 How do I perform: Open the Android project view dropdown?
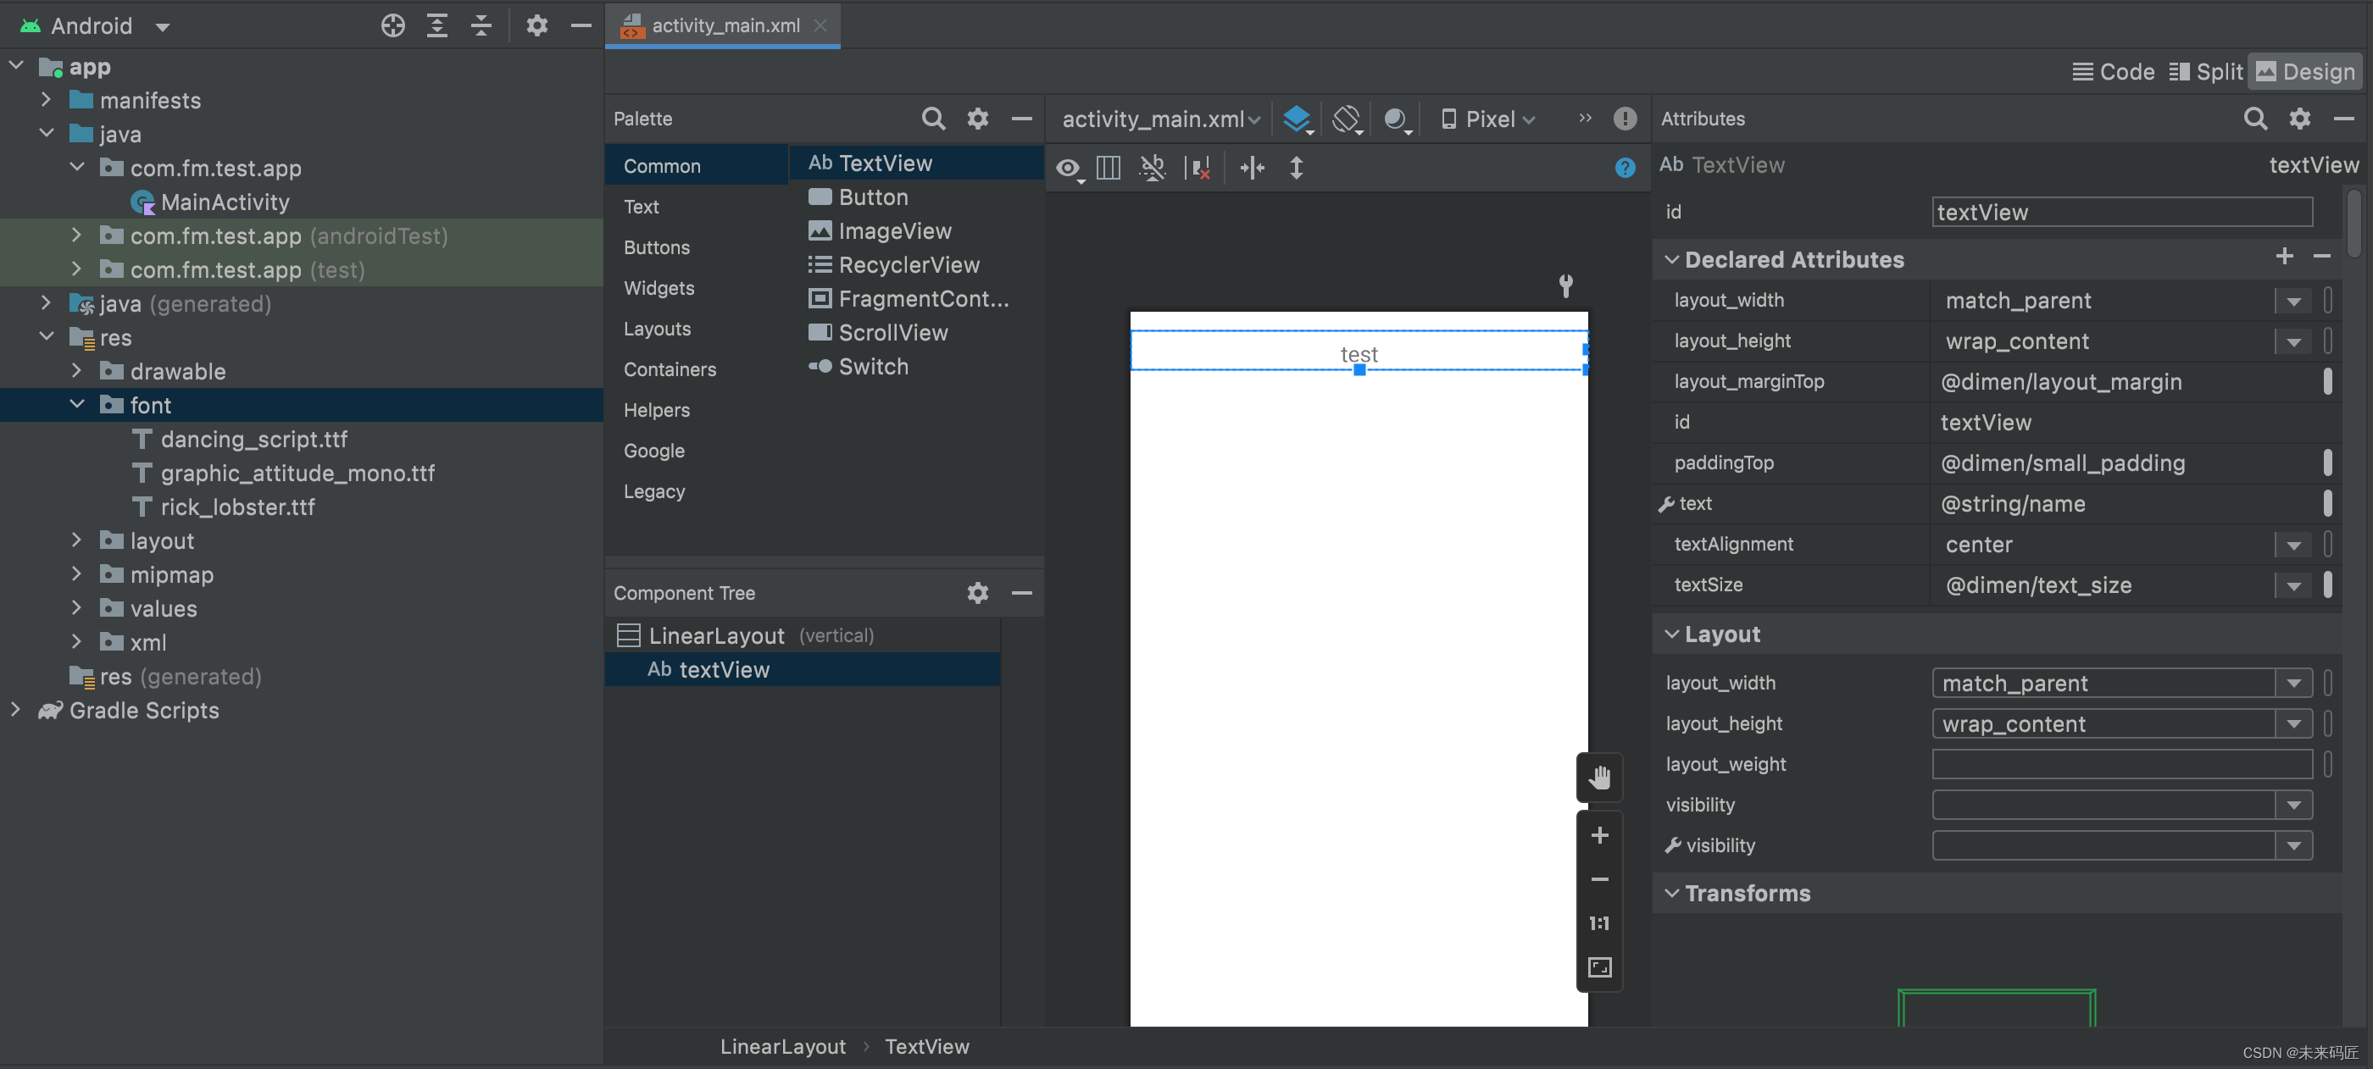(163, 27)
